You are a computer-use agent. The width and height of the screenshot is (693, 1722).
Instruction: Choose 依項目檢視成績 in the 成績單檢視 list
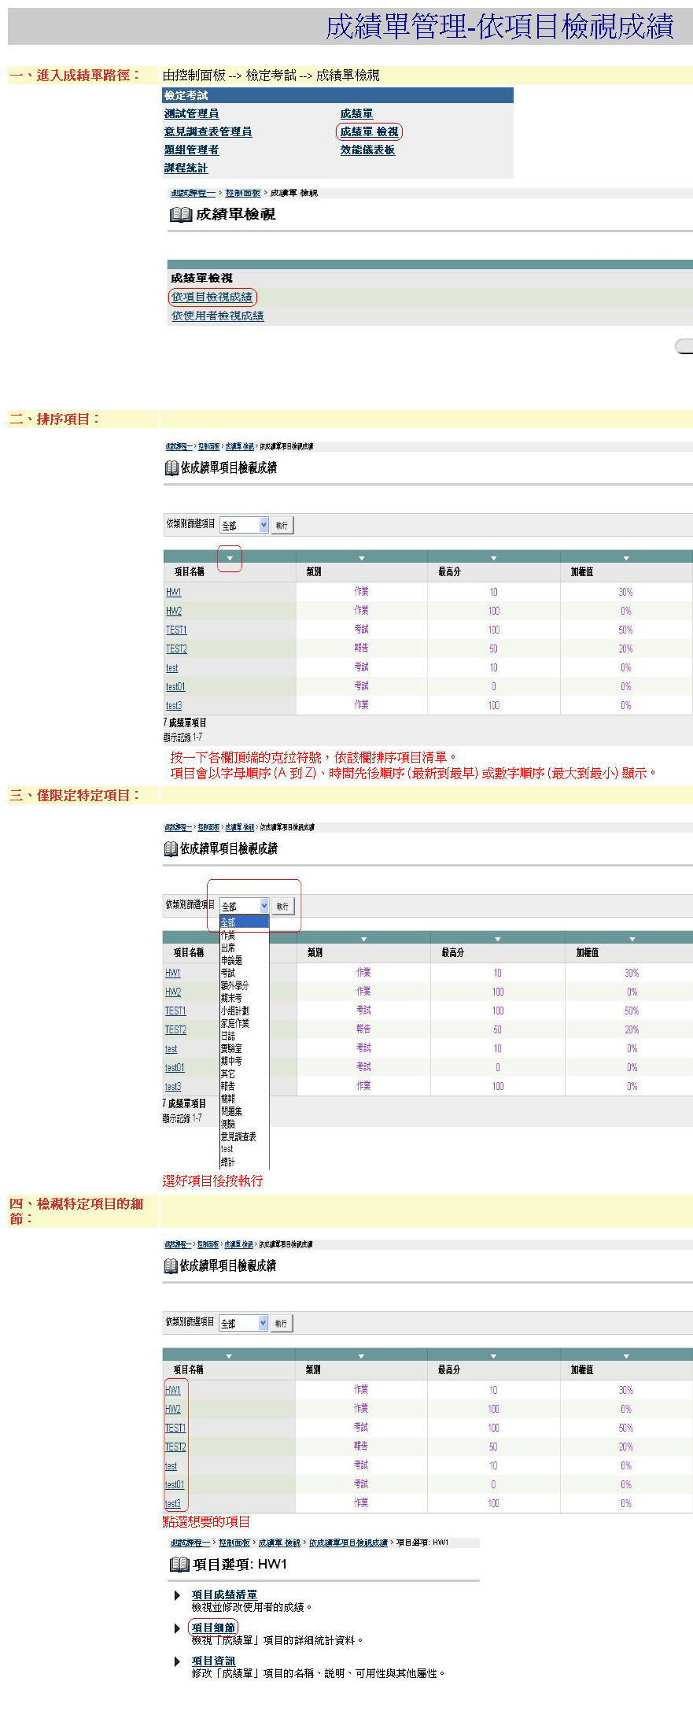click(212, 297)
